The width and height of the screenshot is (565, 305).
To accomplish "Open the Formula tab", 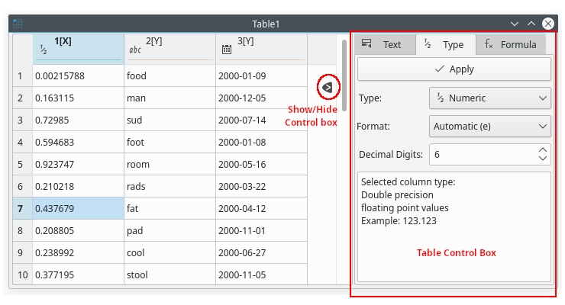I will click(x=510, y=45).
